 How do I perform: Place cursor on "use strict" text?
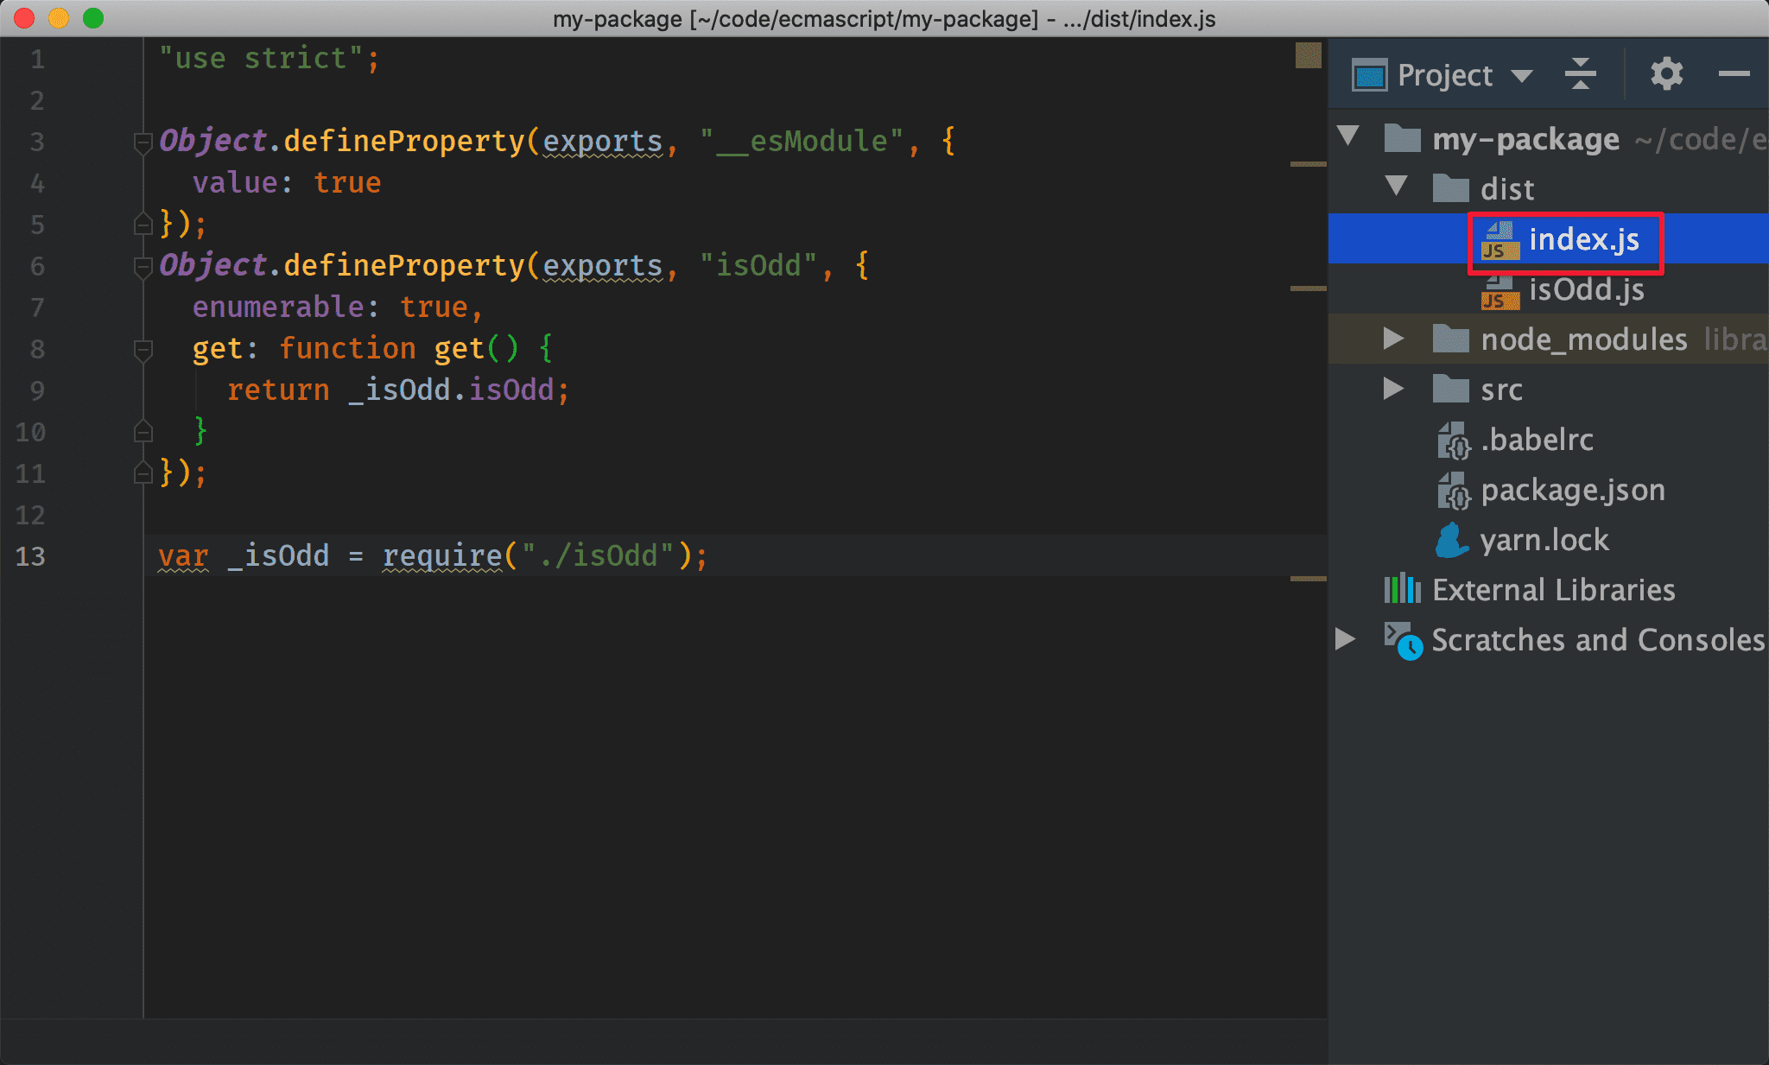(x=260, y=58)
